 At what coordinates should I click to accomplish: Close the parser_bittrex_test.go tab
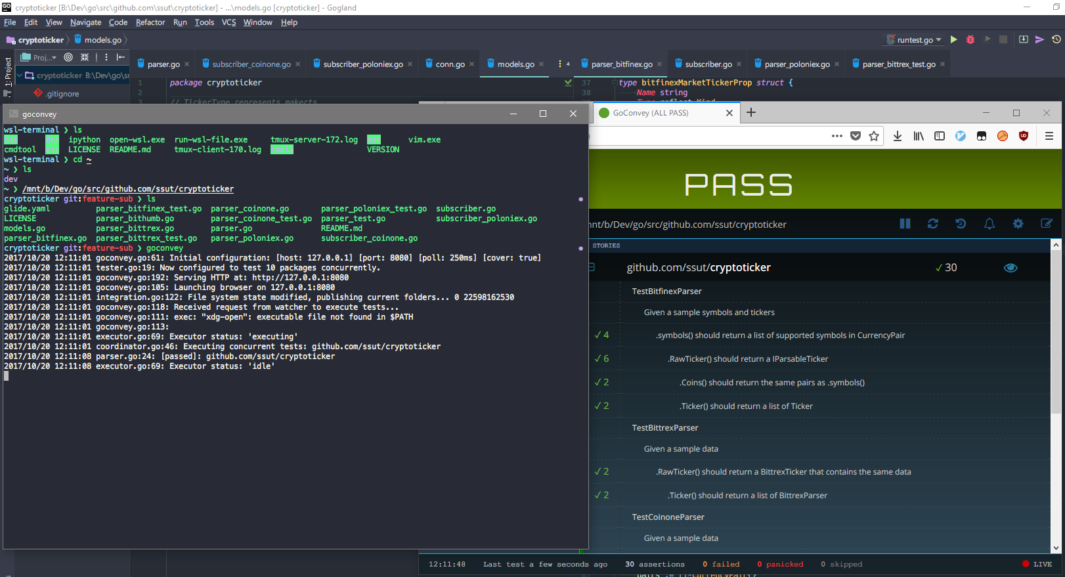pyautogui.click(x=942, y=64)
